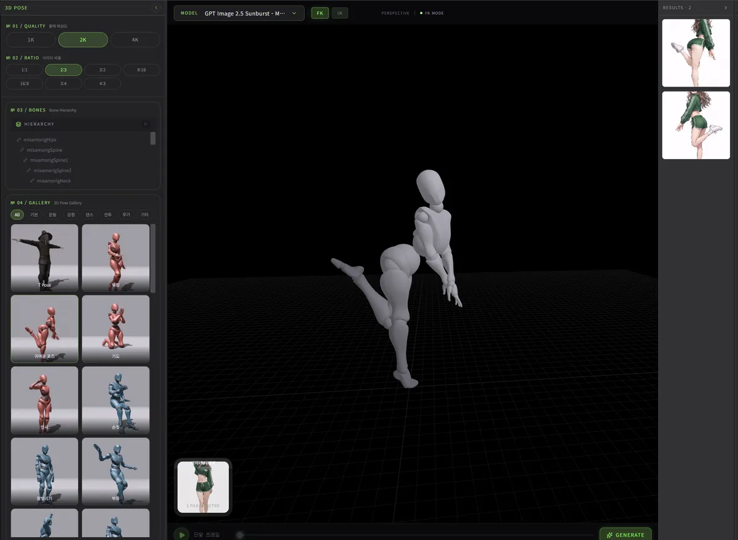Click the 단일 프레임 label
This screenshot has height=540, width=738.
click(x=206, y=535)
